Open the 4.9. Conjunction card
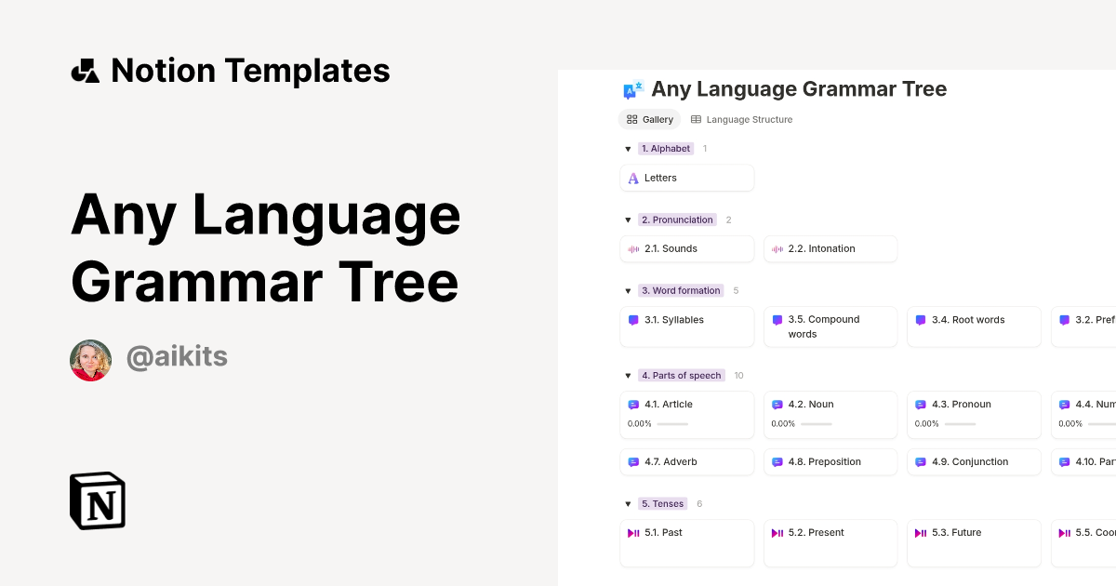This screenshot has height=586, width=1116. [974, 461]
